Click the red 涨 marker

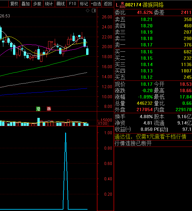point(49,109)
